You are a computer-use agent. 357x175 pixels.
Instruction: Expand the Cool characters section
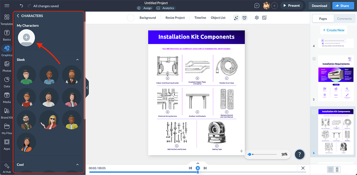tap(77, 165)
